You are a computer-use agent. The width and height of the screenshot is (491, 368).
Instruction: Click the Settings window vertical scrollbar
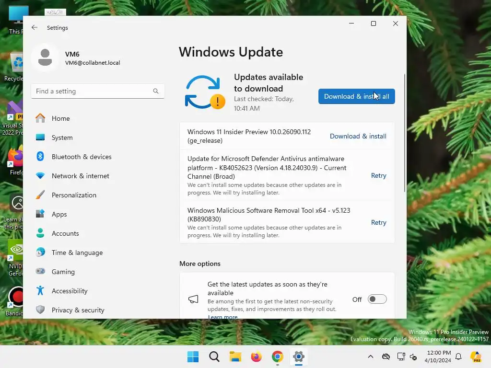tap(405, 133)
